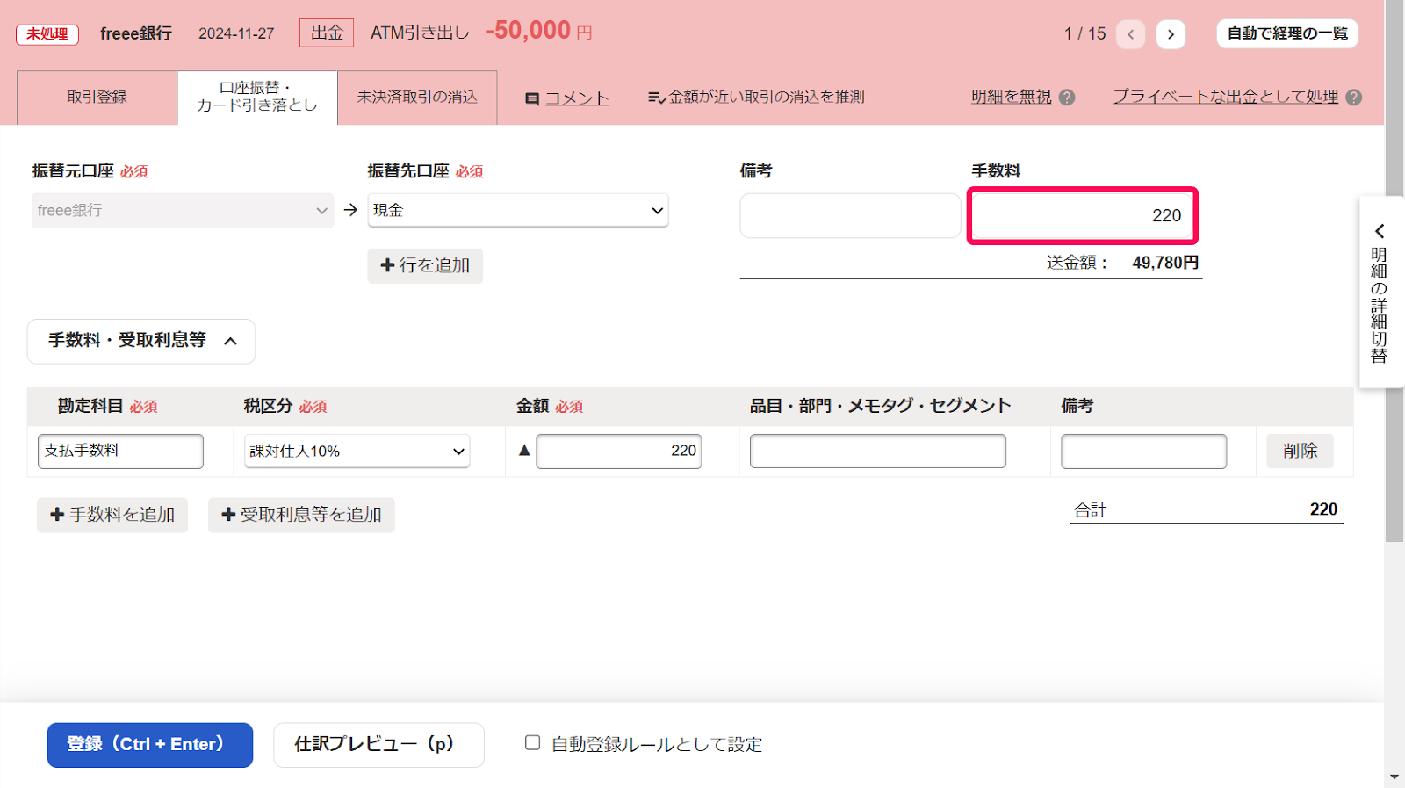This screenshot has width=1405, height=788.
Task: Go to previous transaction with left chevron
Action: click(x=1130, y=34)
